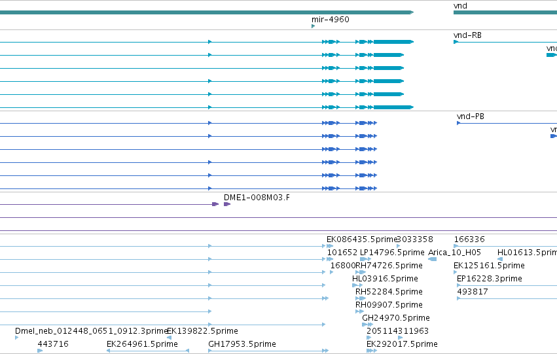Click the vnd-RB transcript label
This screenshot has height=354, width=557.
tap(467, 35)
